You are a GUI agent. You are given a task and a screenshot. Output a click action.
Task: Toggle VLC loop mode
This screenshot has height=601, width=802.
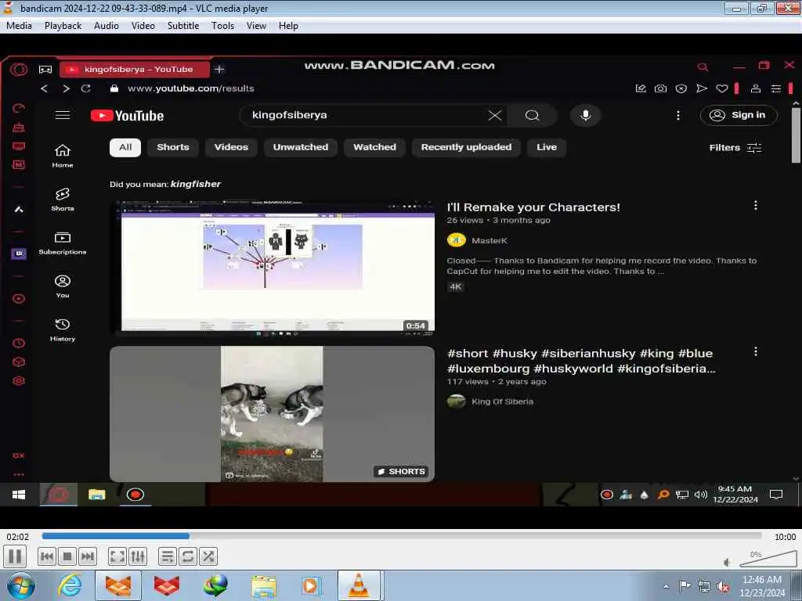(x=188, y=556)
